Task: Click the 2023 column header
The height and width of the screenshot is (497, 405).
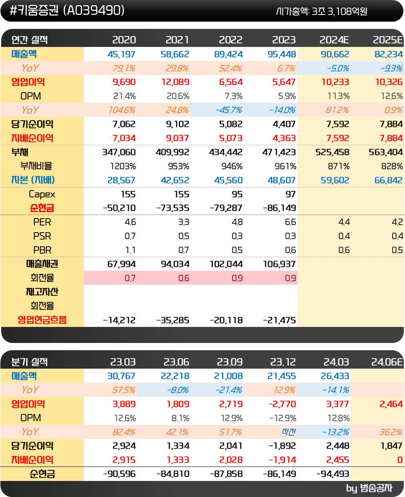Action: [x=284, y=40]
